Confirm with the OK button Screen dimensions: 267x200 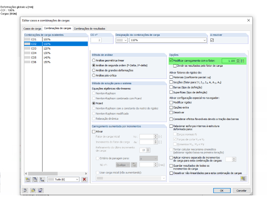(222, 191)
